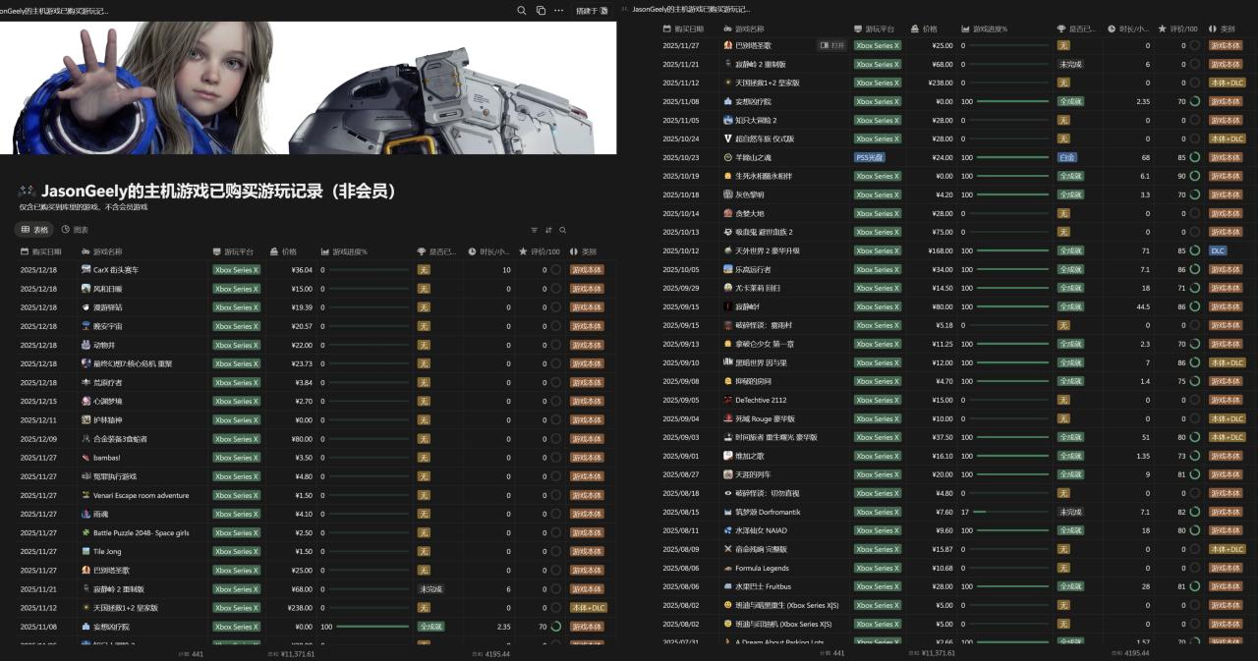Image resolution: width=1258 pixels, height=661 pixels.
Task: Click the 乐高远行者 row game icon
Action: [728, 269]
